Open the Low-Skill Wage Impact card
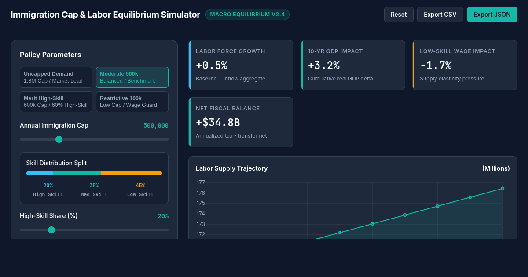528x277 pixels. [x=465, y=65]
